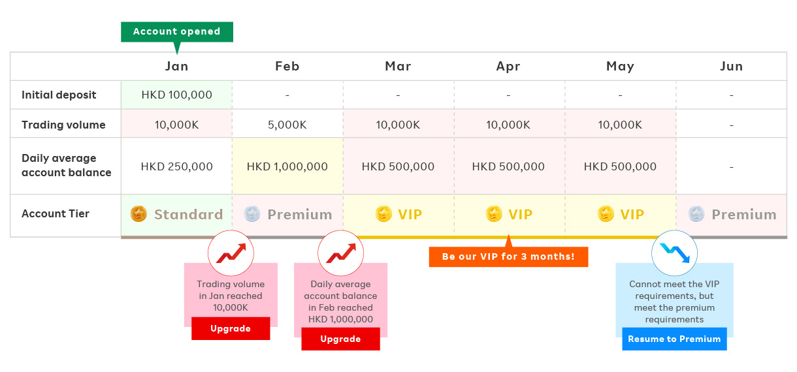Click the gold VIP medal under Mar
Screen dimensions: 797x372
pos(383,214)
